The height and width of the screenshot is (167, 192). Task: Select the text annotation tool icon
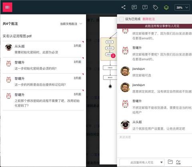coord(145,7)
